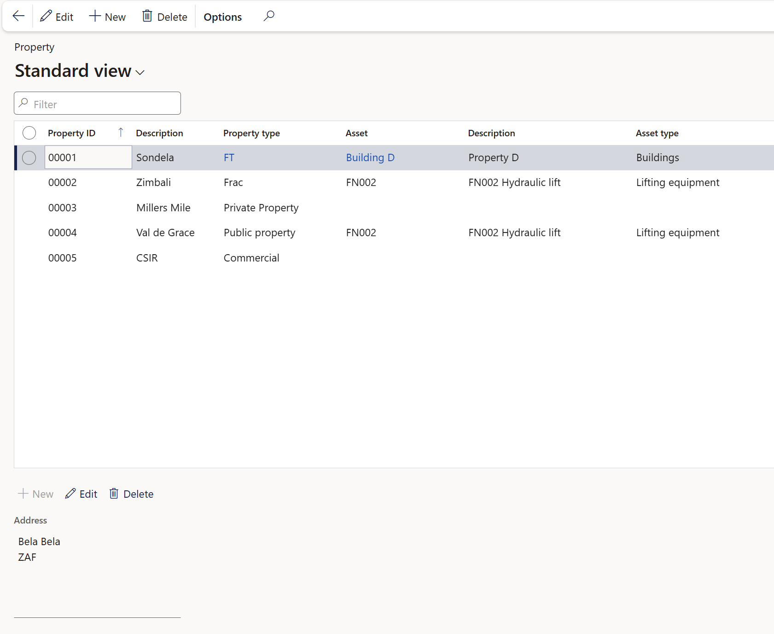Focus the Filter input field

tap(97, 104)
